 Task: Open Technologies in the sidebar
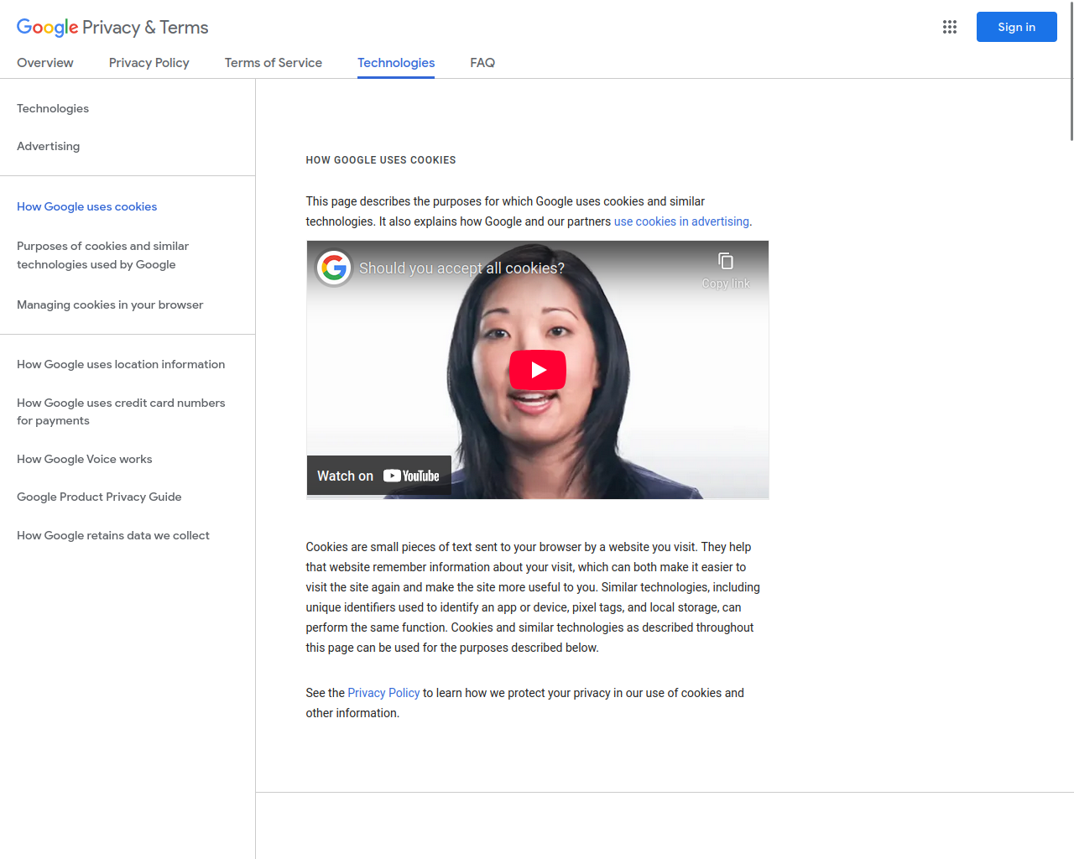coord(53,108)
